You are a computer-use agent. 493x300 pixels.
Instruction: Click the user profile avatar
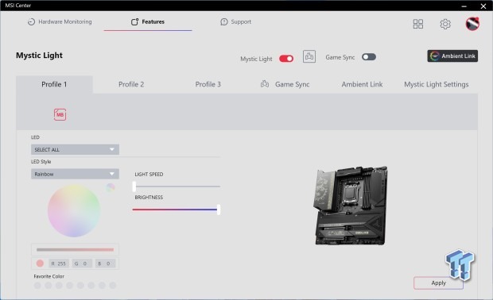(472, 24)
